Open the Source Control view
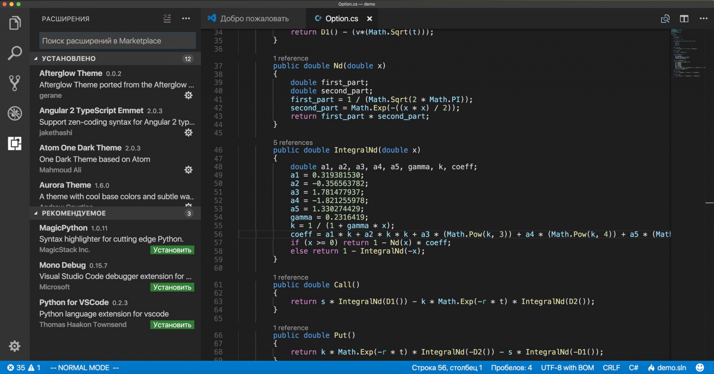This screenshot has width=714, height=374. coord(15,83)
